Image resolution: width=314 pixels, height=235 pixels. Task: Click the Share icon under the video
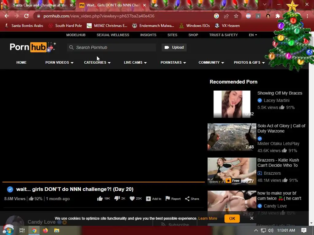coord(187,199)
